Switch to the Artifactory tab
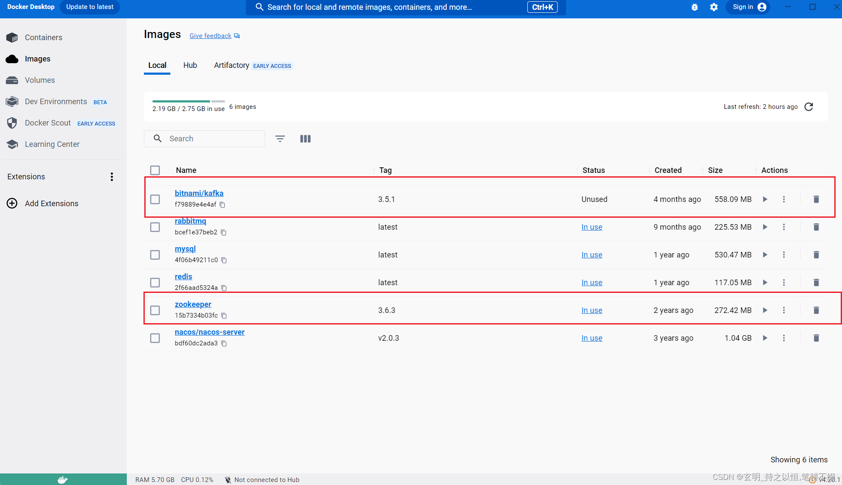The height and width of the screenshot is (485, 842). 231,65
